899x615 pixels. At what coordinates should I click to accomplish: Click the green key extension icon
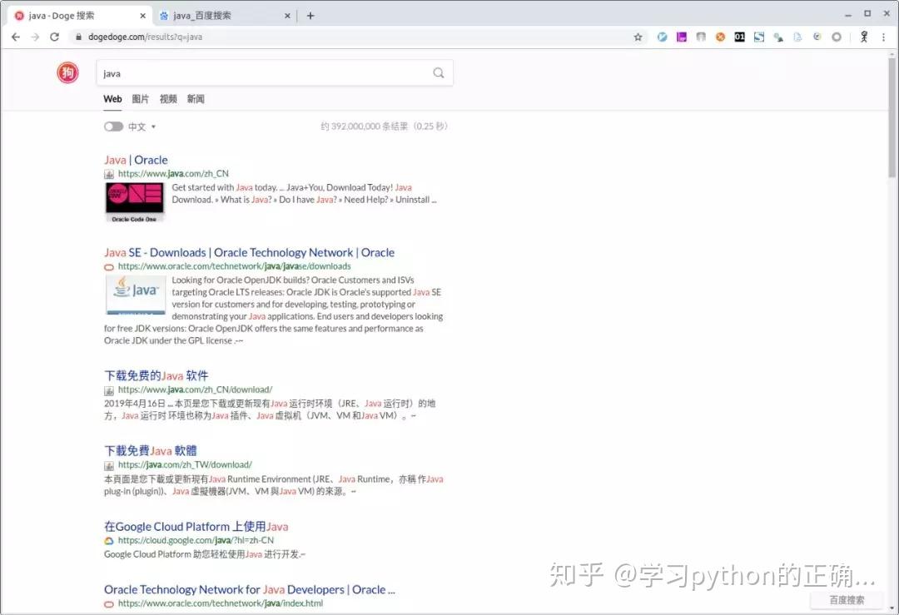(778, 37)
